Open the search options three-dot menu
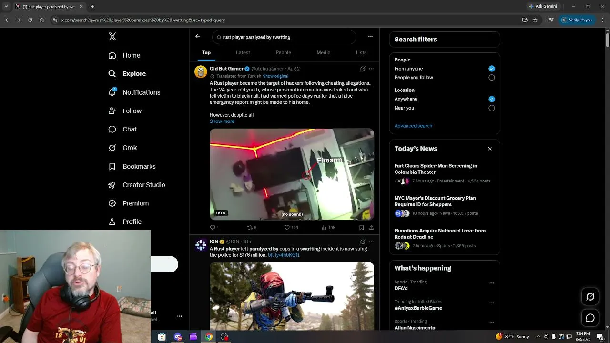Viewport: 610px width, 343px height. pos(370,37)
